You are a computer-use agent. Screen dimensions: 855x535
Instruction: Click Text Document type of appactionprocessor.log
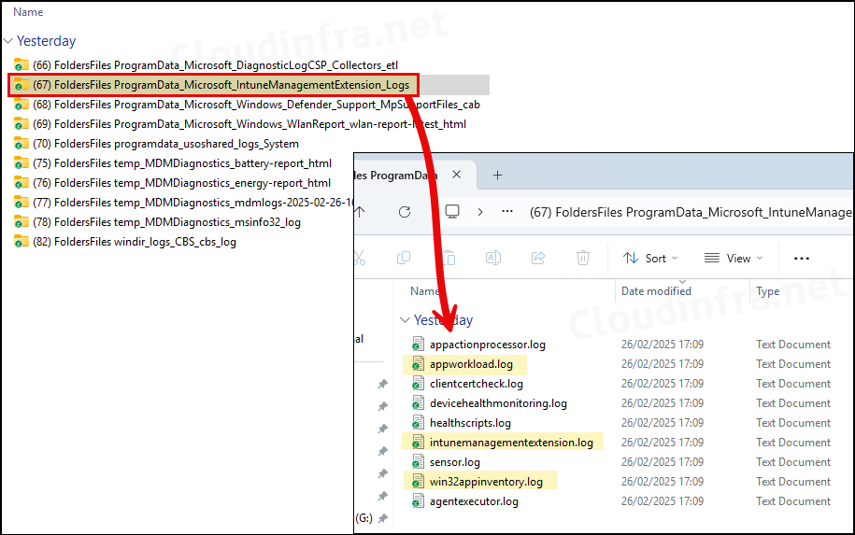pos(792,345)
